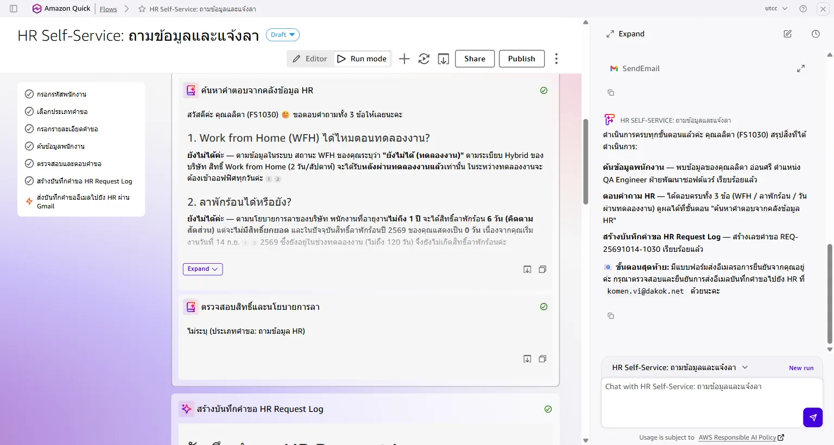
Task: Click the export icon beside Share
Action: 444,59
